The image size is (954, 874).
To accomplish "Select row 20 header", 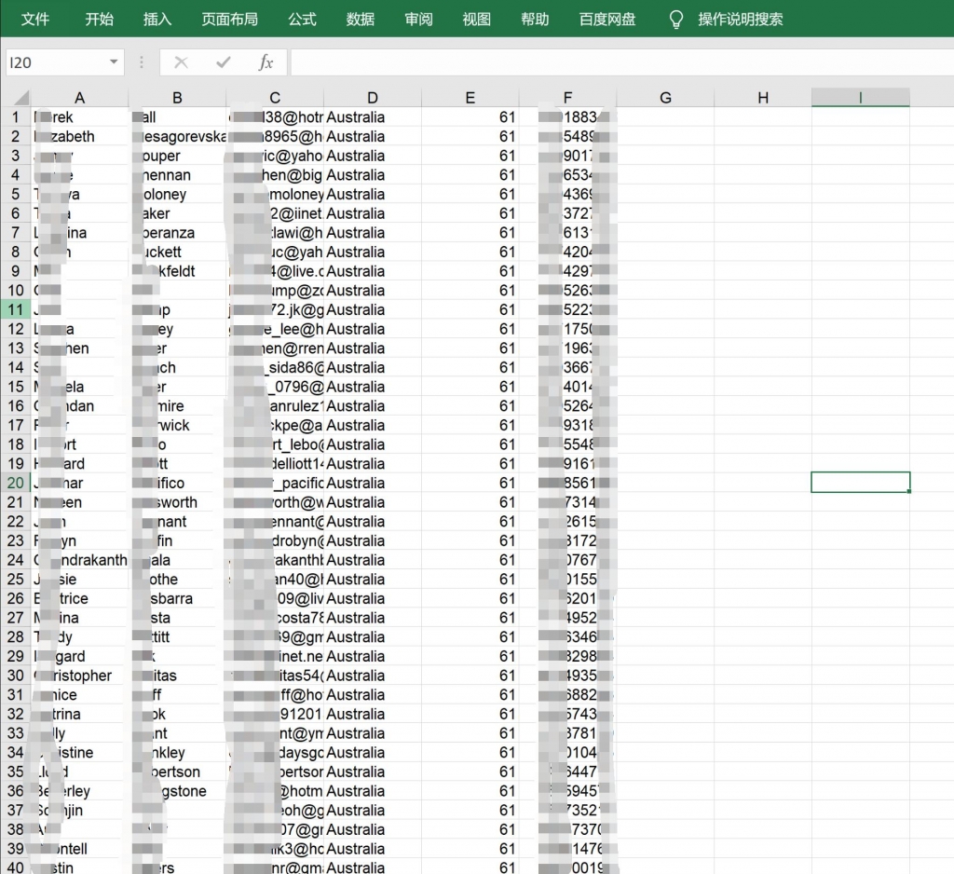I will [x=16, y=483].
